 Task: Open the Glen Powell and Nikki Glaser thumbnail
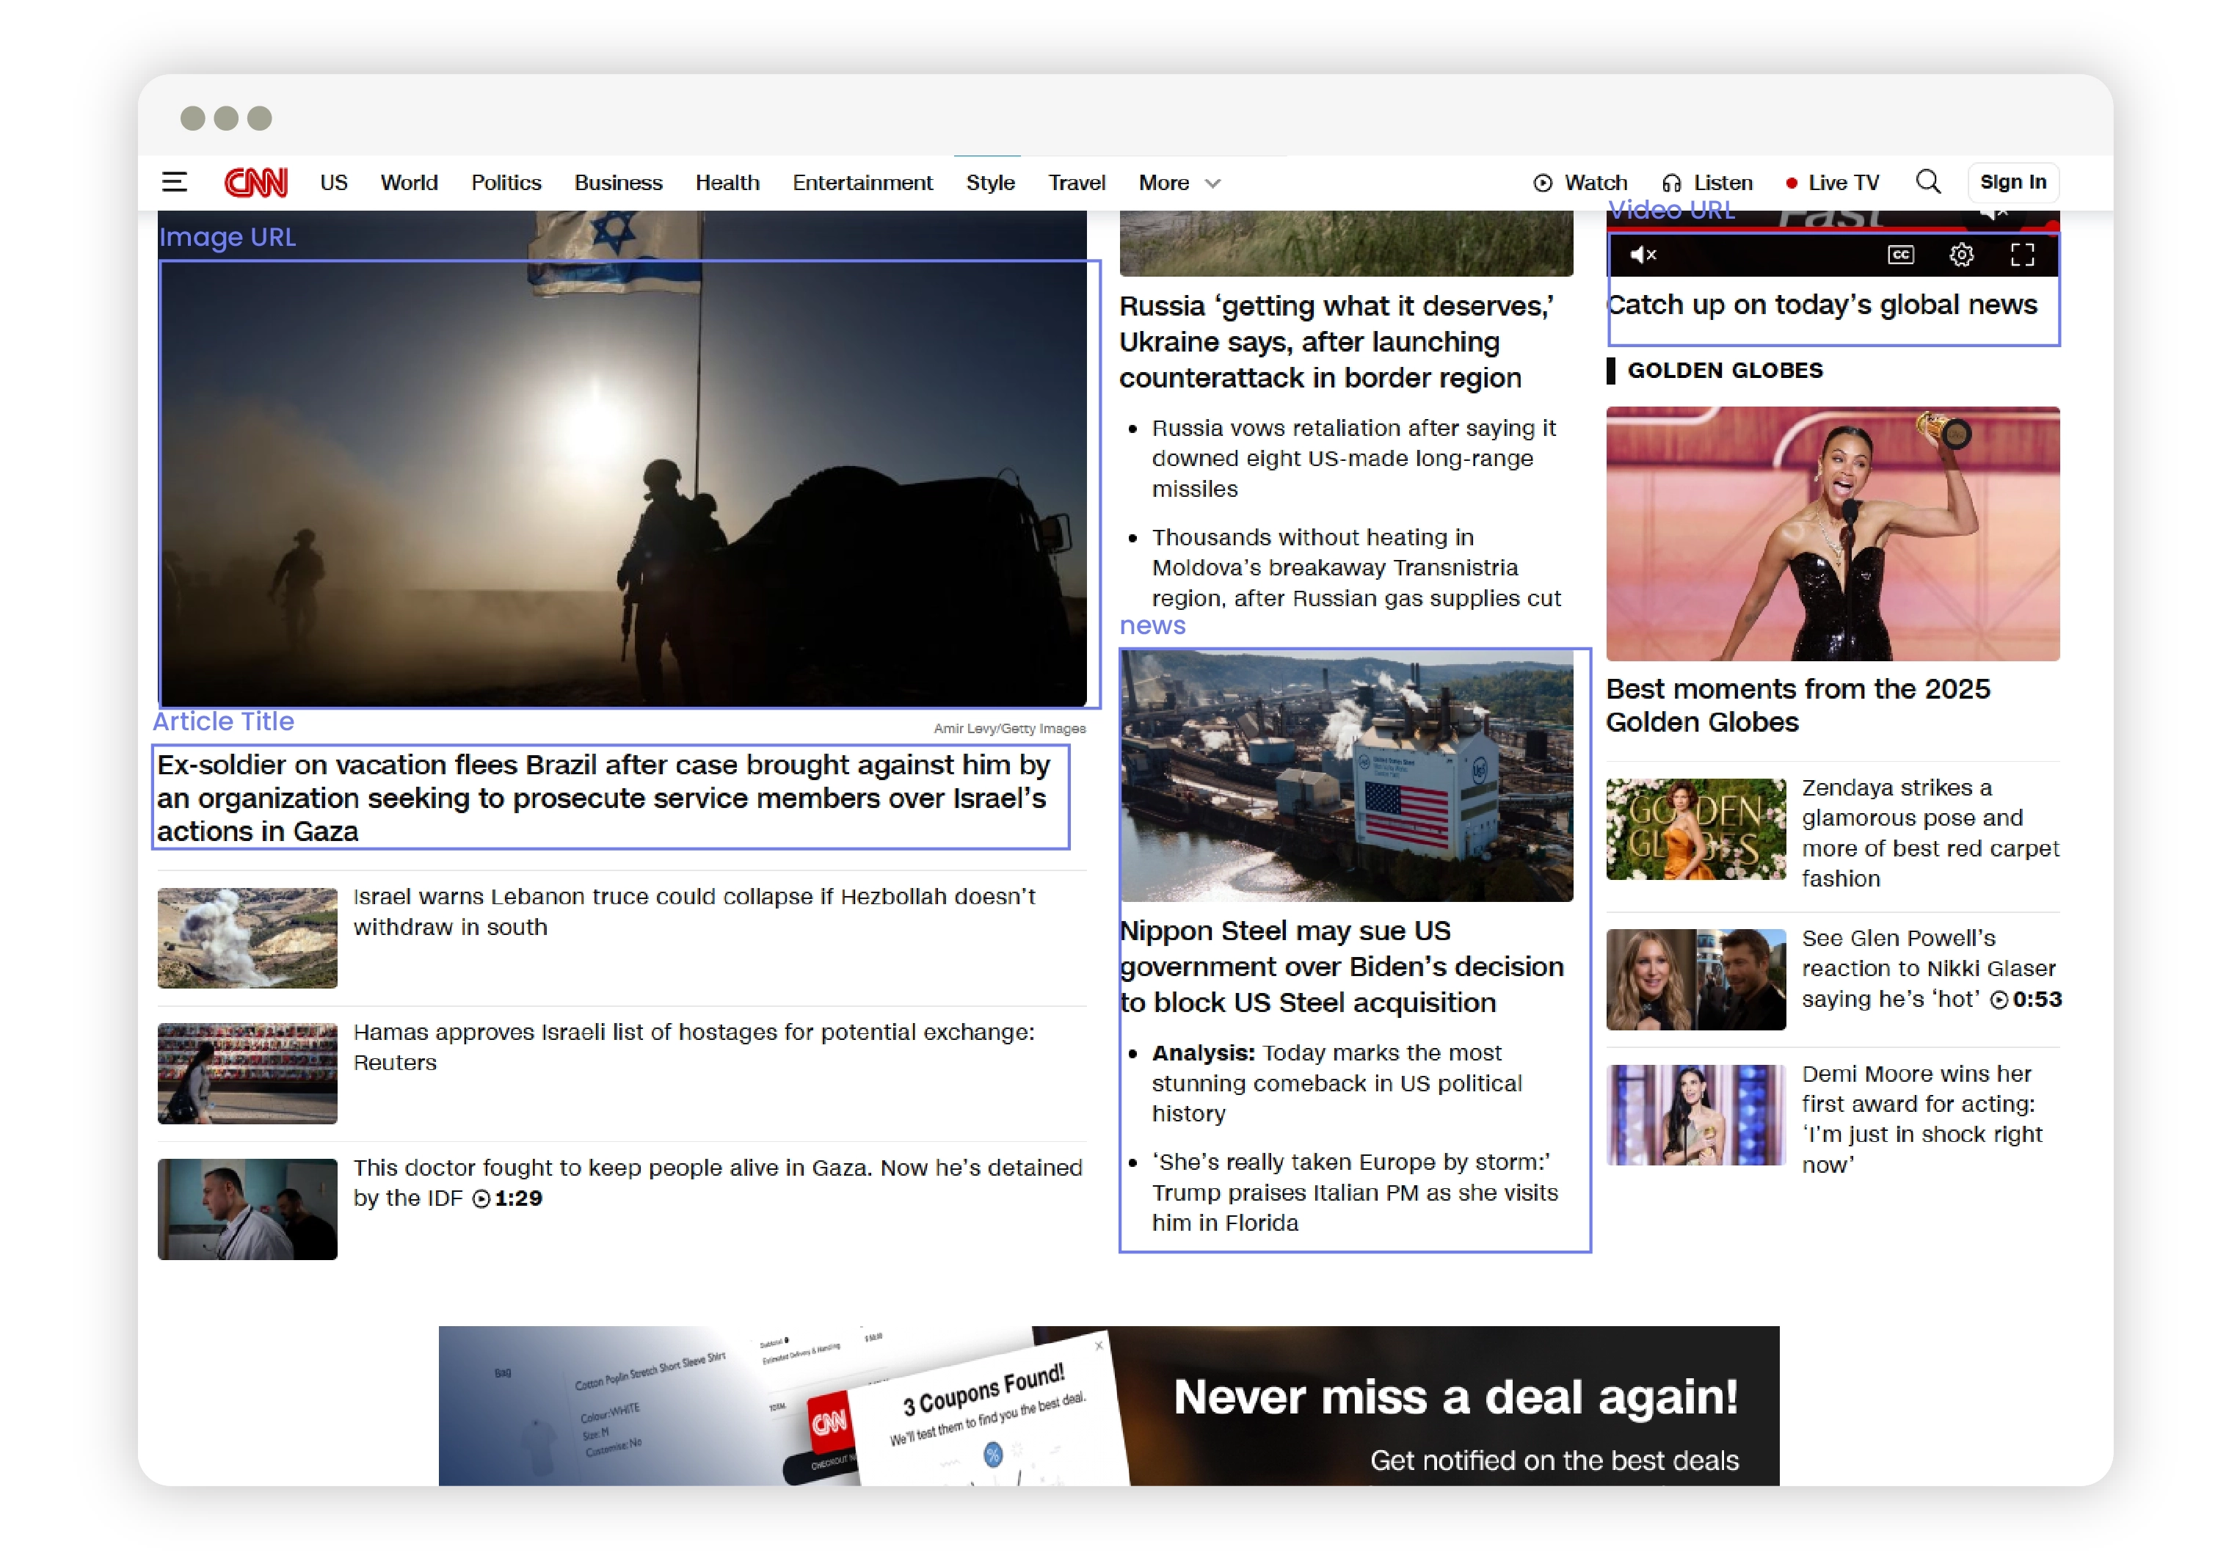pos(1696,980)
